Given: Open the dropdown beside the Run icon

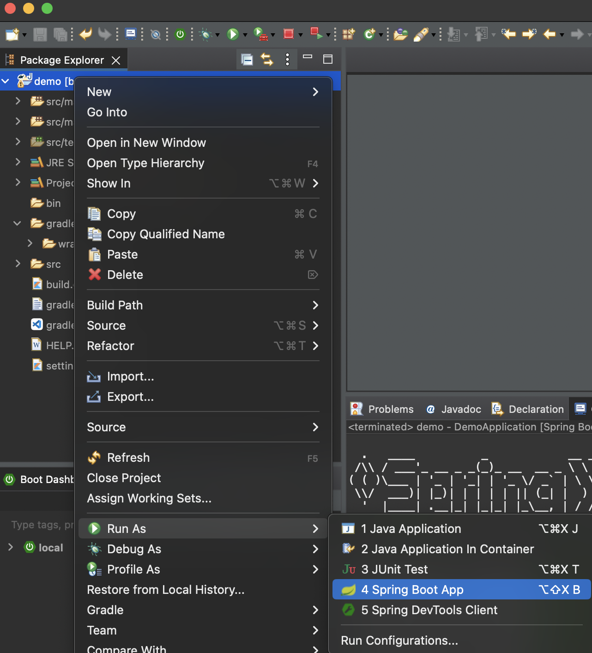Looking at the screenshot, I should point(245,35).
